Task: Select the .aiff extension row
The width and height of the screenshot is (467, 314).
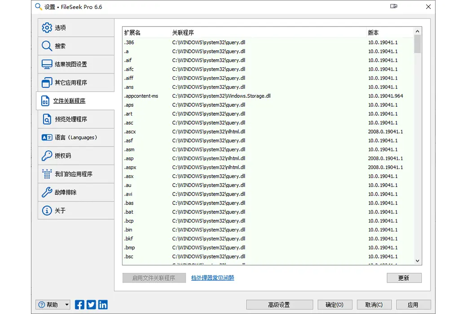Action: 268,78
